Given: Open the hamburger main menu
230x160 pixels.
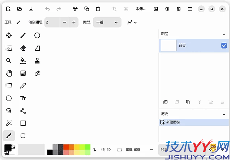Looking at the screenshot, I should [190, 9].
